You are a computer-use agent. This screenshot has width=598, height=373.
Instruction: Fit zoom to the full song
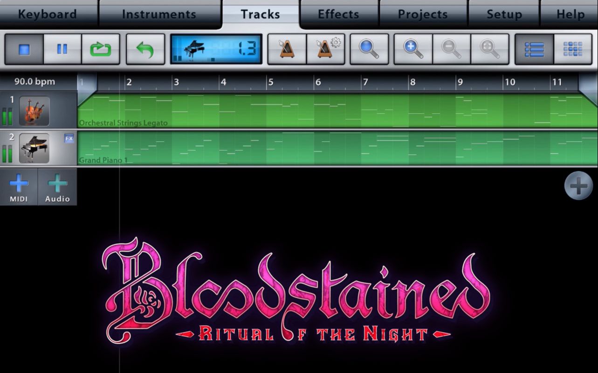490,49
